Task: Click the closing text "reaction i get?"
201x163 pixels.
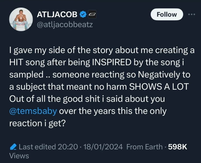Action: pyautogui.click(x=37, y=123)
